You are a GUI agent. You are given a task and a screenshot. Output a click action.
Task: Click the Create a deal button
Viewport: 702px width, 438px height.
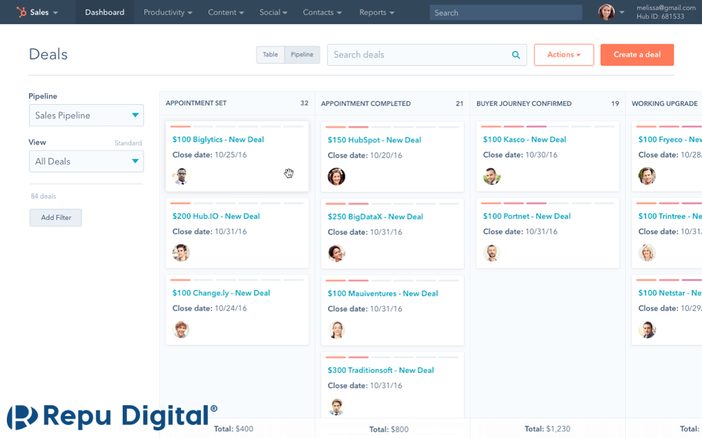point(637,55)
